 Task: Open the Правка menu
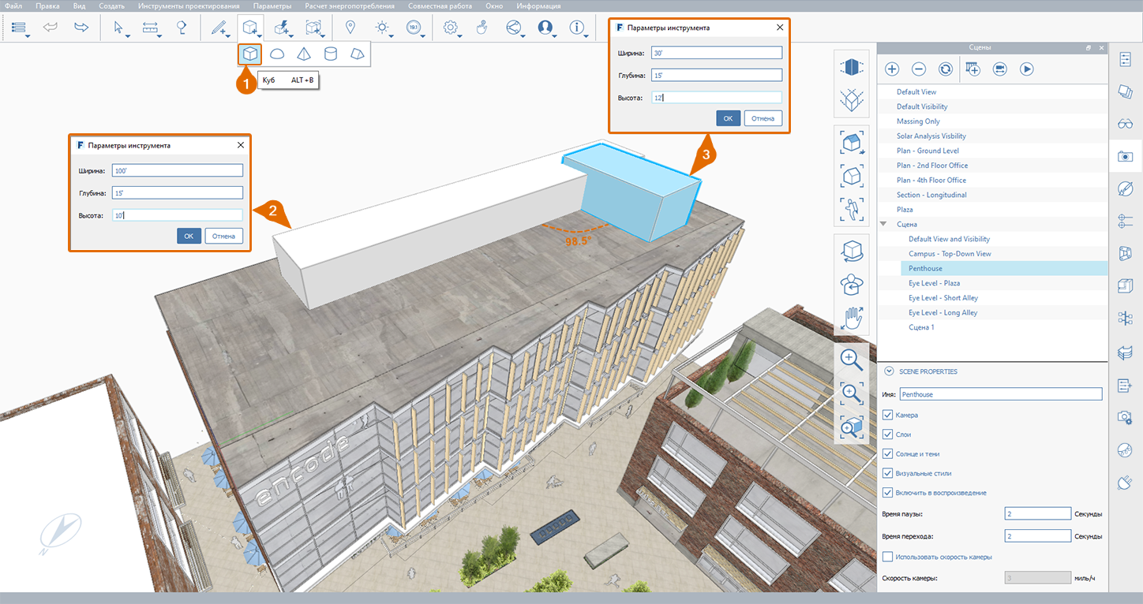(47, 6)
